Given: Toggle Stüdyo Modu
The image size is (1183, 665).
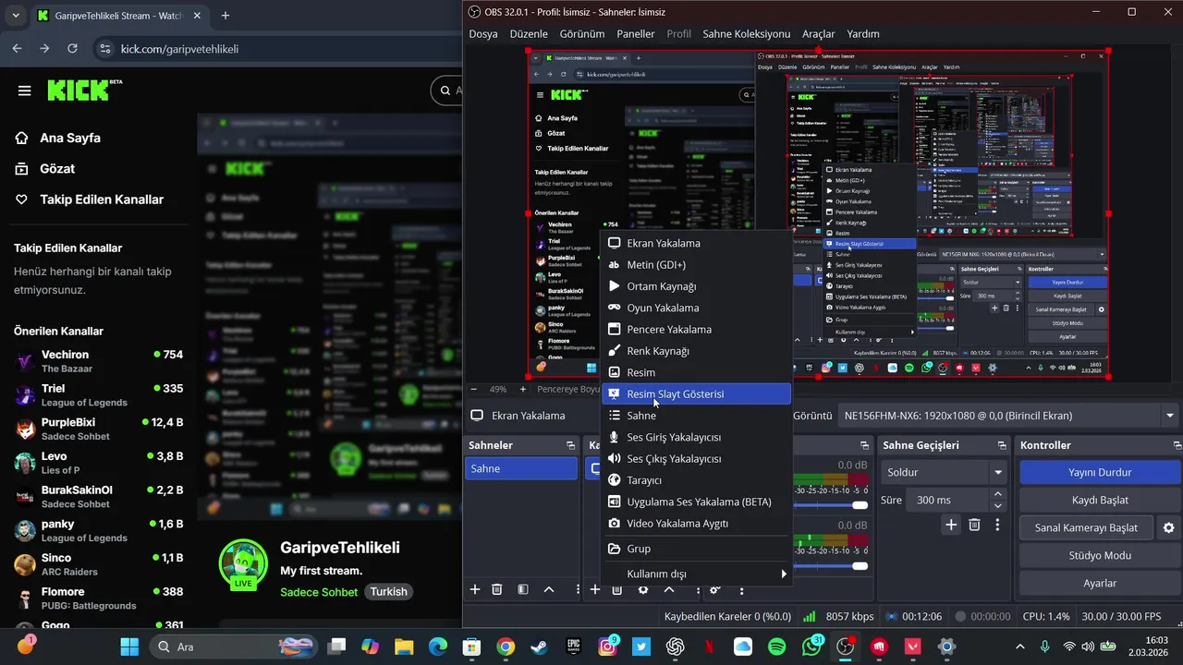Looking at the screenshot, I should 1100,555.
